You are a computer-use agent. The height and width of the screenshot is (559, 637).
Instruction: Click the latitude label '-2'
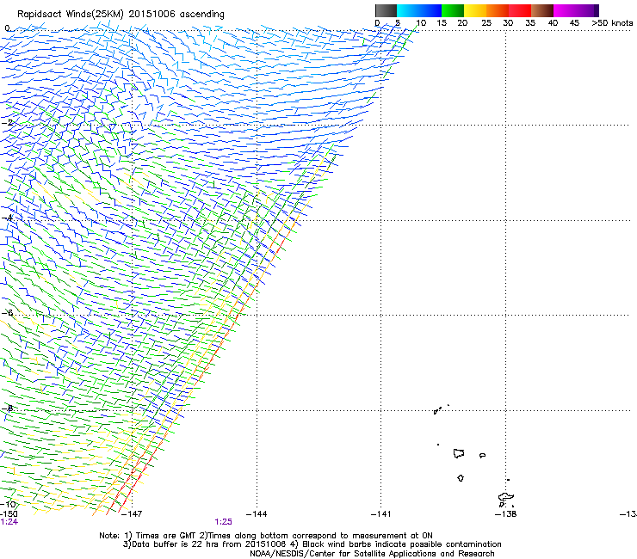click(7, 123)
